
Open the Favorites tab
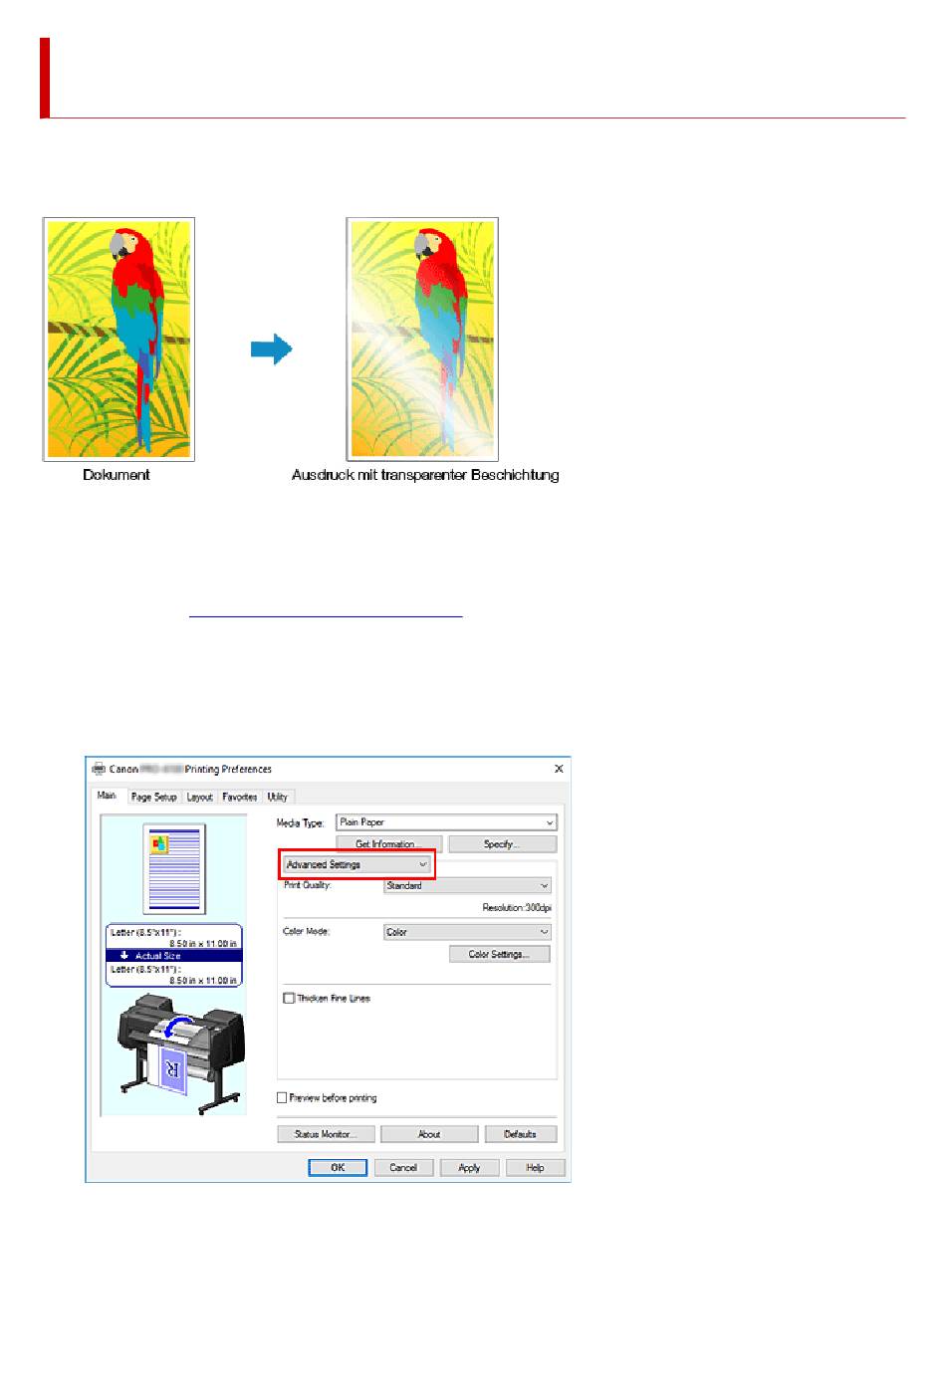(x=240, y=797)
